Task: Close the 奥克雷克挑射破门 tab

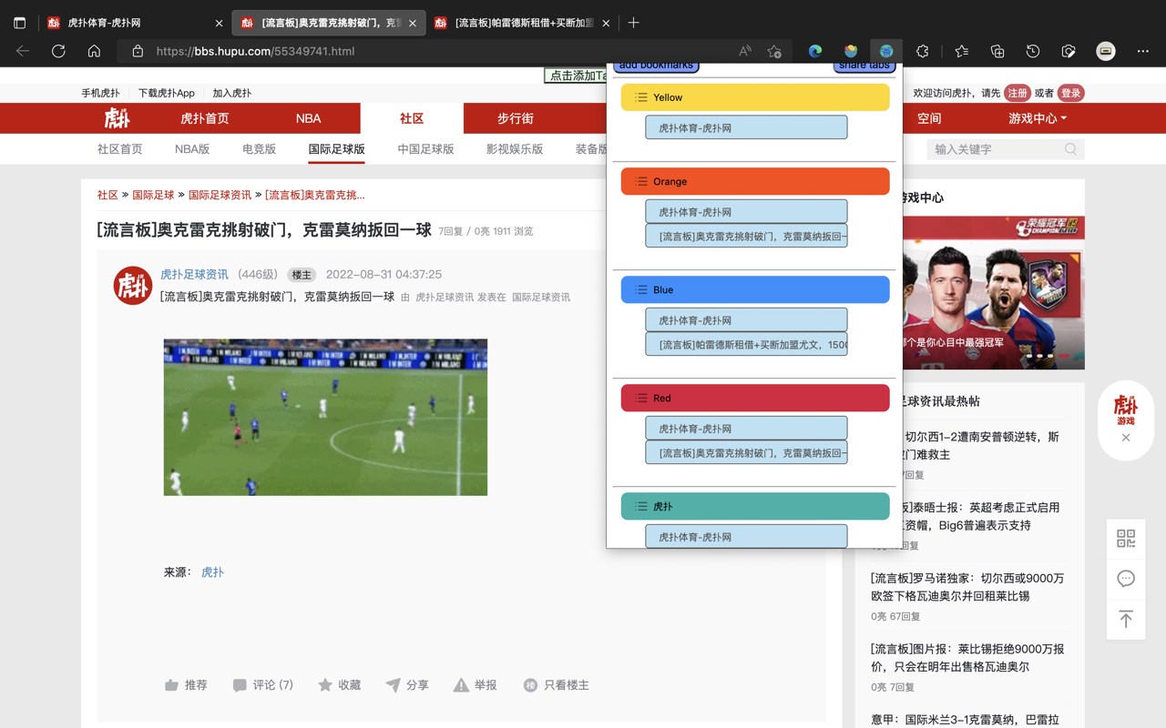Action: [x=413, y=23]
